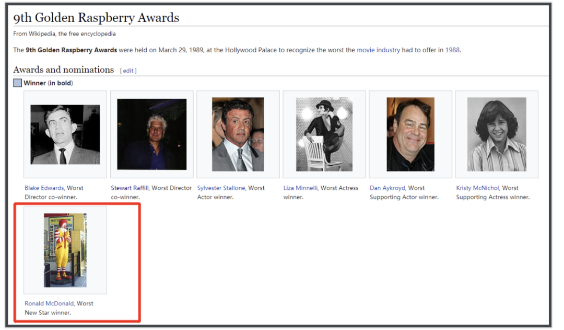Open the Stewart Raffill link
Screen dimensions: 564x330
[x=130, y=188]
